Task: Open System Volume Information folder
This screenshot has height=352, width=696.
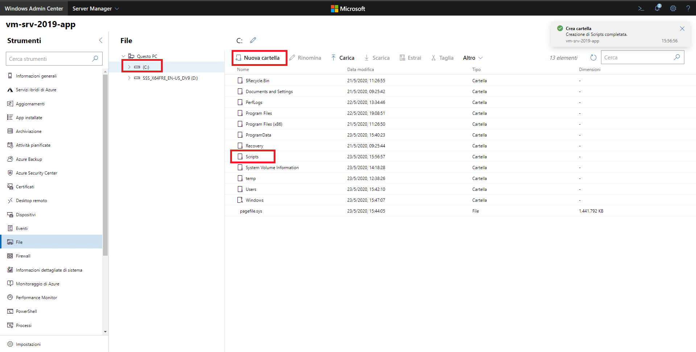Action: click(x=272, y=168)
